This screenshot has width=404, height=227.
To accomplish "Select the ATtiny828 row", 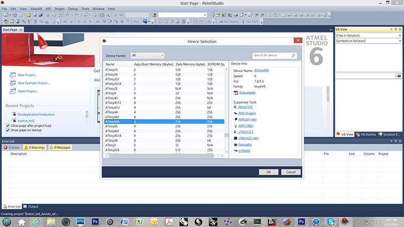I will point(164,150).
